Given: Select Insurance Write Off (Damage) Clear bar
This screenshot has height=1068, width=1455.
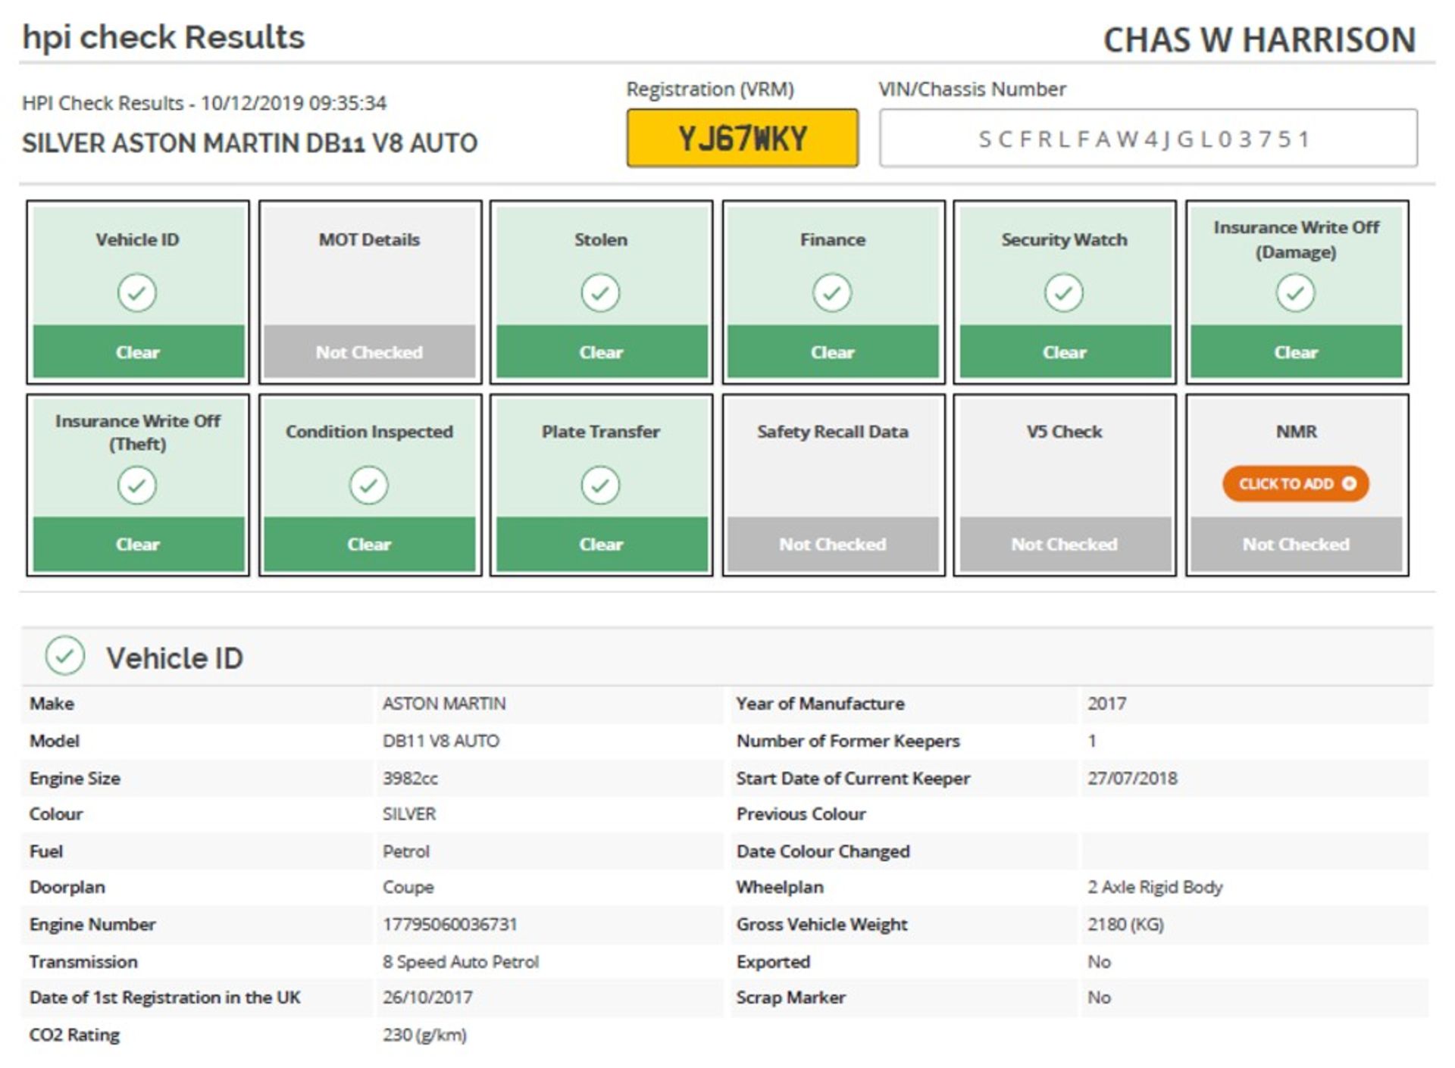Looking at the screenshot, I should point(1297,351).
